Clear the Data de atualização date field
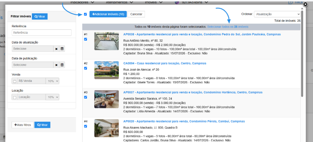Screen dimensions: 313x142 pyautogui.click(x=56, y=49)
